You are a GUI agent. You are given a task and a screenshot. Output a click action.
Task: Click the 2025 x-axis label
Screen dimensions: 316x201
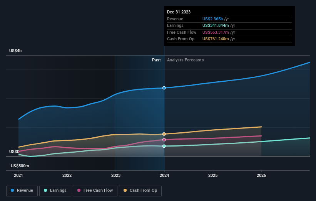[213, 176]
